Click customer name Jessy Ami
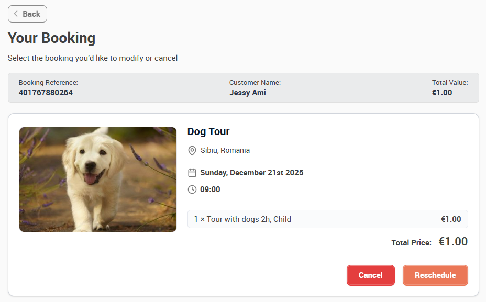 click(248, 93)
